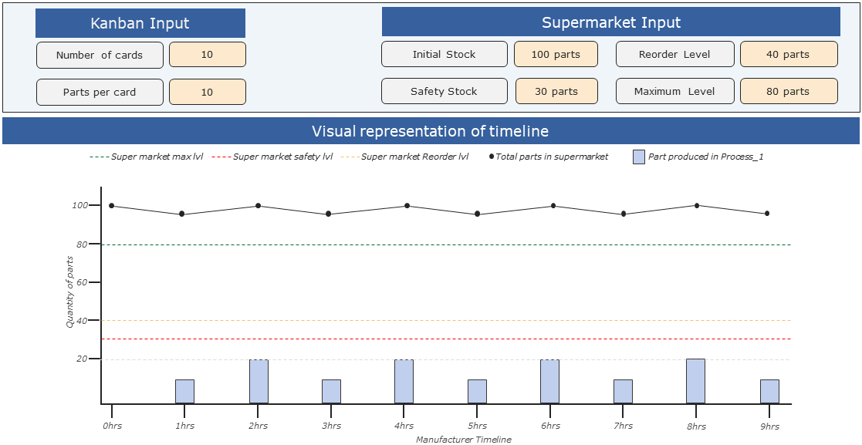862x445 pixels.
Task: Click the supermarket data point at 0hrs
Action: pyautogui.click(x=112, y=206)
